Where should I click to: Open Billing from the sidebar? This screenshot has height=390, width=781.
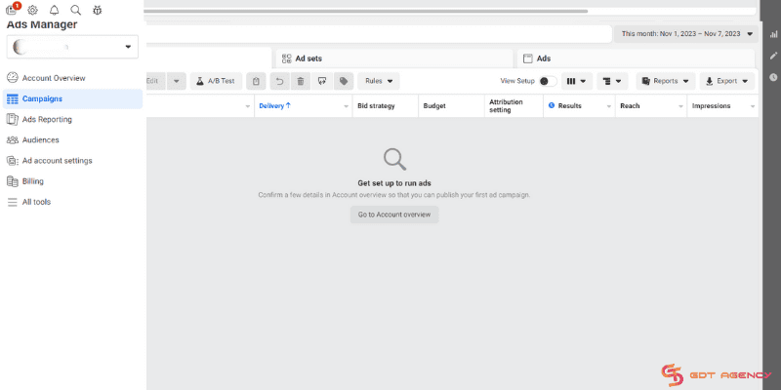pyautogui.click(x=72, y=181)
